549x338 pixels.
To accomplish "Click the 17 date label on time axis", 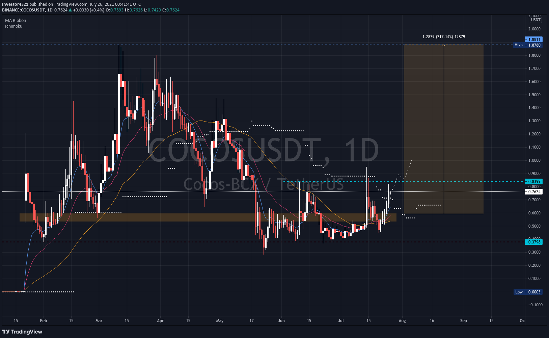I will click(x=252, y=321).
